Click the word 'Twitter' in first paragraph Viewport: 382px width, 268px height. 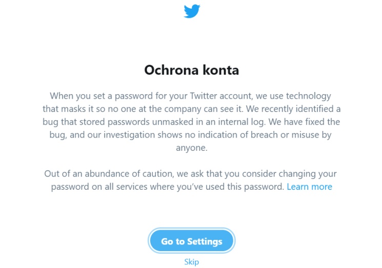(204, 96)
